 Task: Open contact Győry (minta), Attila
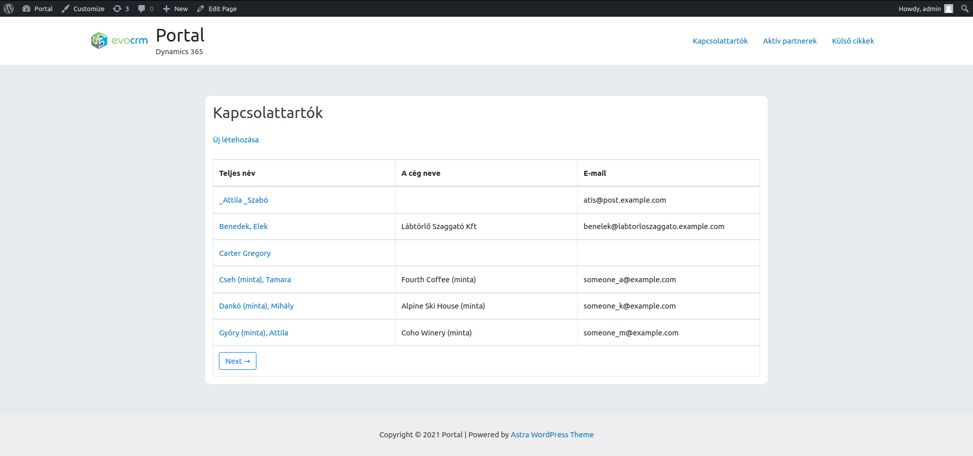click(x=253, y=333)
